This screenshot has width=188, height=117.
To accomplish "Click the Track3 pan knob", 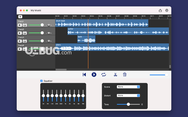I will click(49, 41).
